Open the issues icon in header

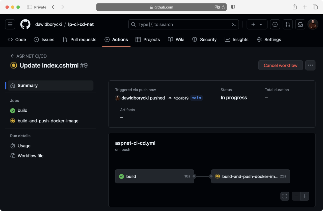click(x=275, y=24)
